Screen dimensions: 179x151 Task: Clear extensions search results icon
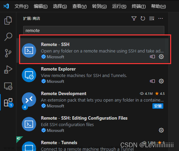[152, 18]
